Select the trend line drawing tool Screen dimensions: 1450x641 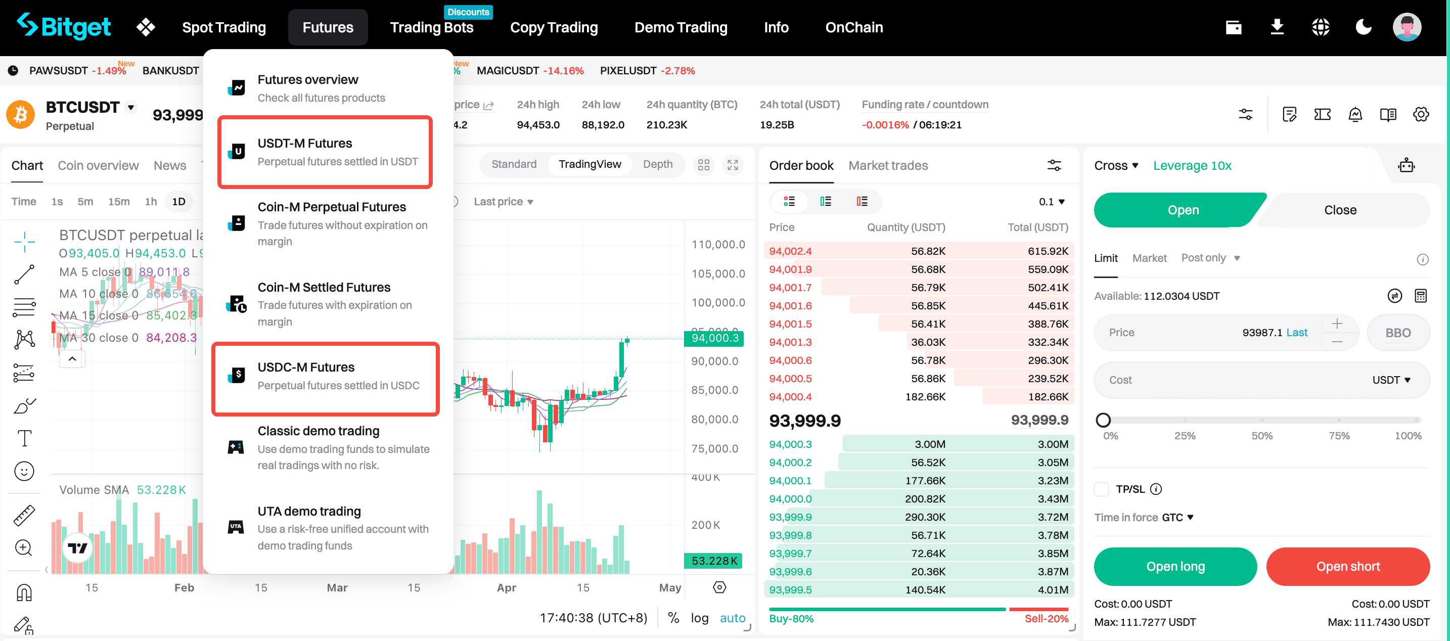24,274
